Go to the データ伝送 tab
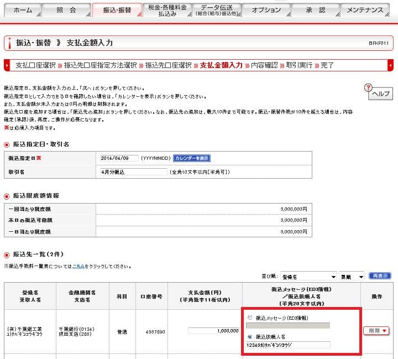 click(217, 11)
